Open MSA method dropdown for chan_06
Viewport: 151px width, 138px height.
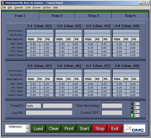pos(61,79)
